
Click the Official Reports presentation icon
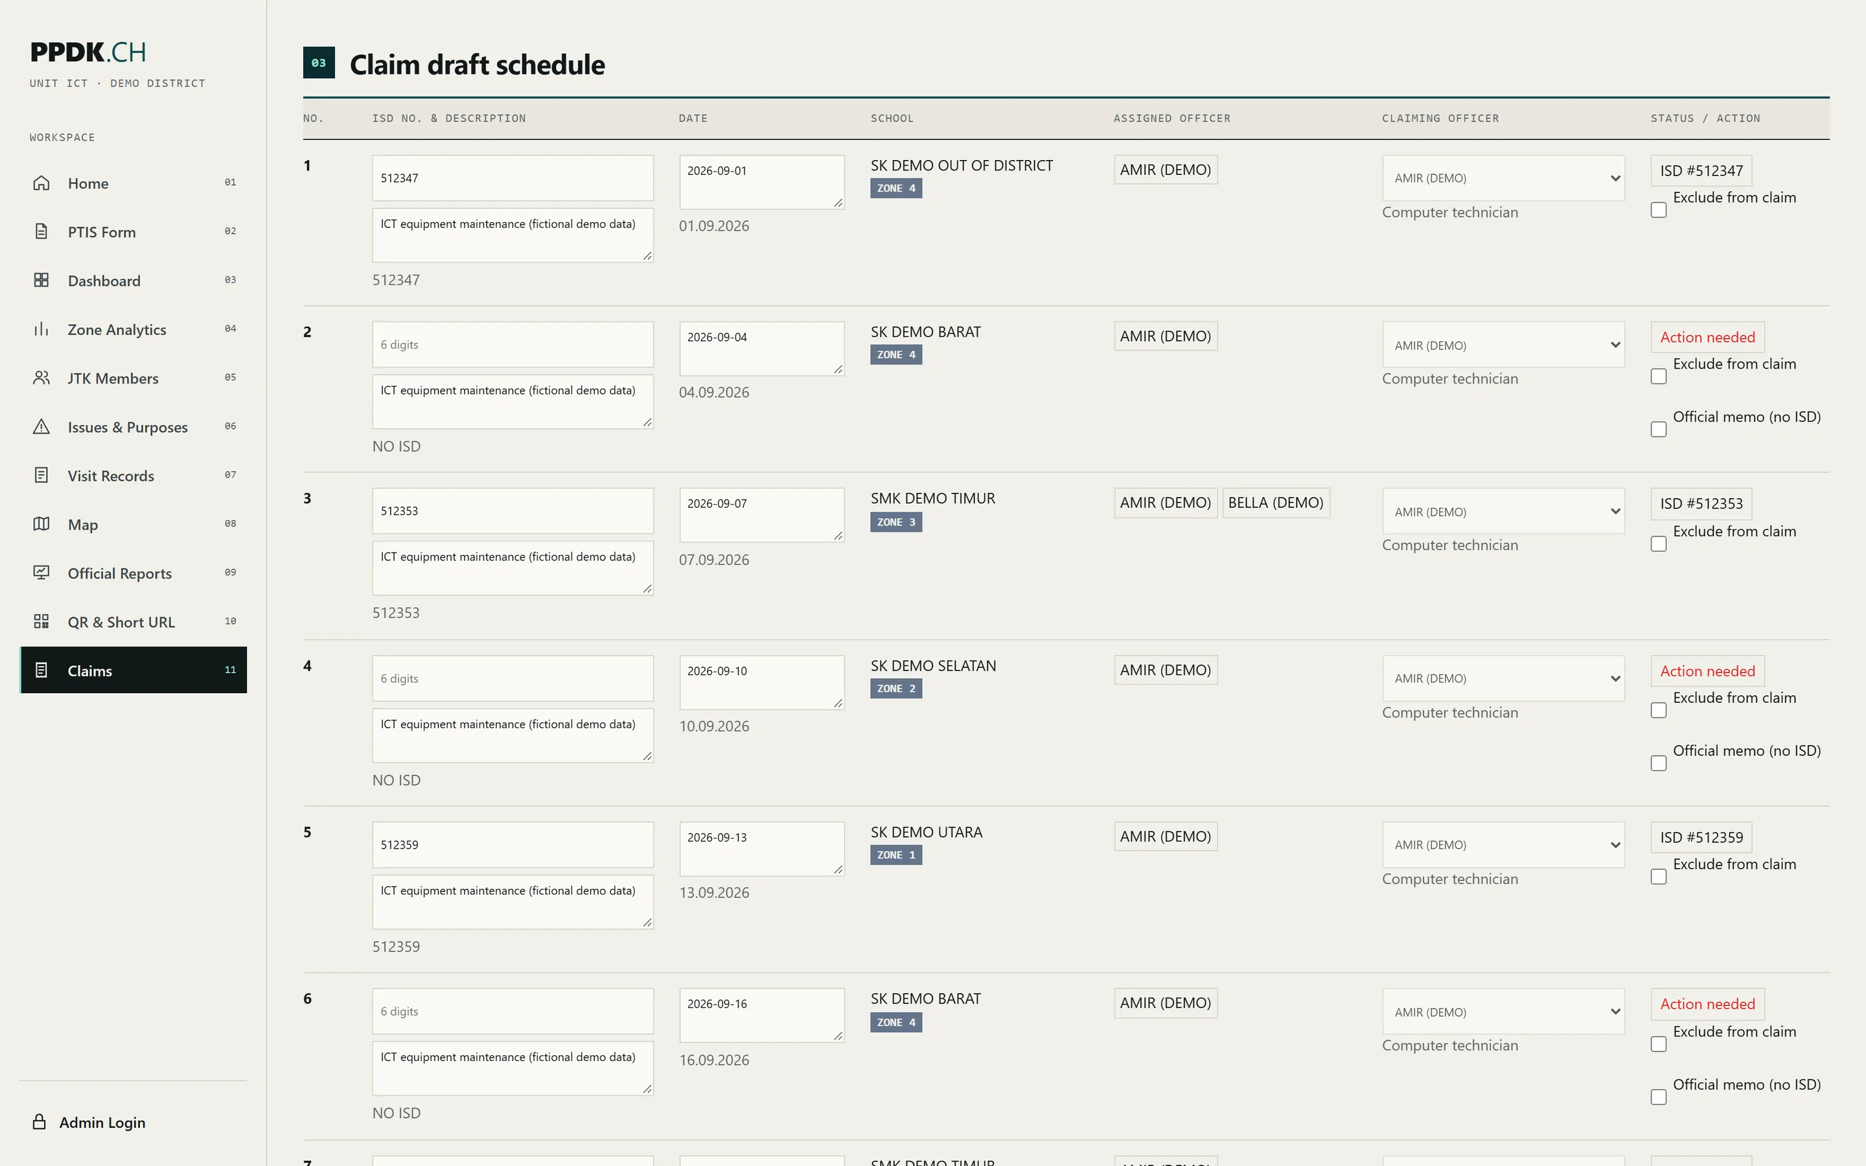[41, 573]
